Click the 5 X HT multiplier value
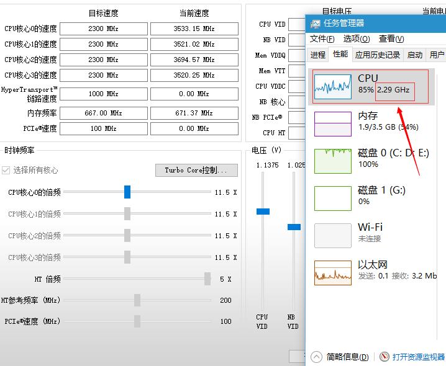 pyautogui.click(x=225, y=279)
